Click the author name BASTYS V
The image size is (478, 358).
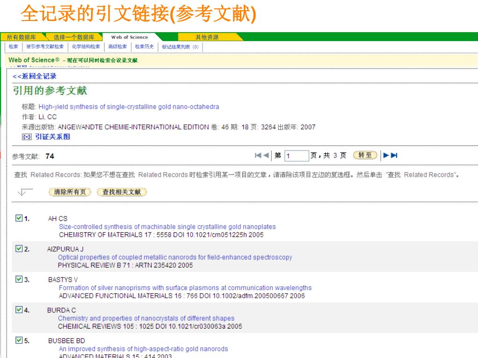63,280
